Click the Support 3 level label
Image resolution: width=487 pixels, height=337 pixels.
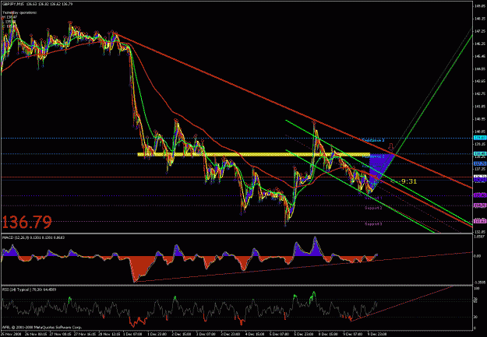373,224
